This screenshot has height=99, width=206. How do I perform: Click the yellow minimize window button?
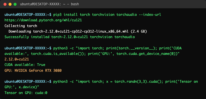[10, 4]
